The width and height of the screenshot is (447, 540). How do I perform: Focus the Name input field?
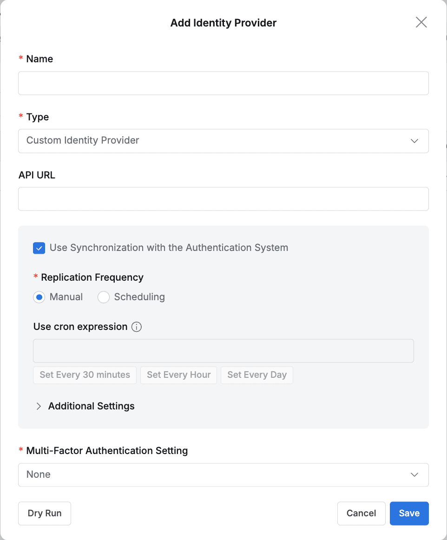[x=223, y=83]
